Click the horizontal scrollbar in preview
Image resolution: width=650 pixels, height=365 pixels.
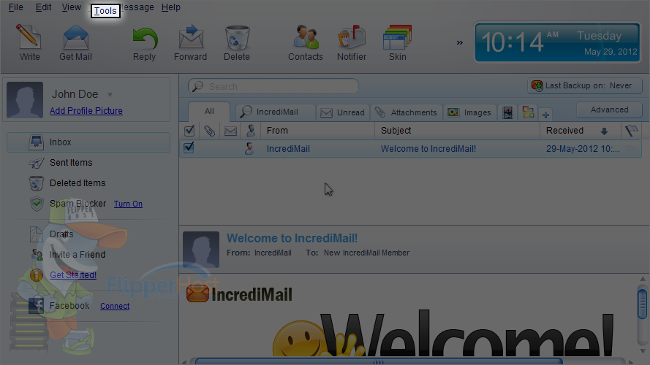379,361
